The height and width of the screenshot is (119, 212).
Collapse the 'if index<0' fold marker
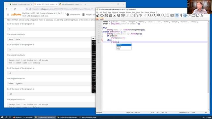(x=102, y=36)
